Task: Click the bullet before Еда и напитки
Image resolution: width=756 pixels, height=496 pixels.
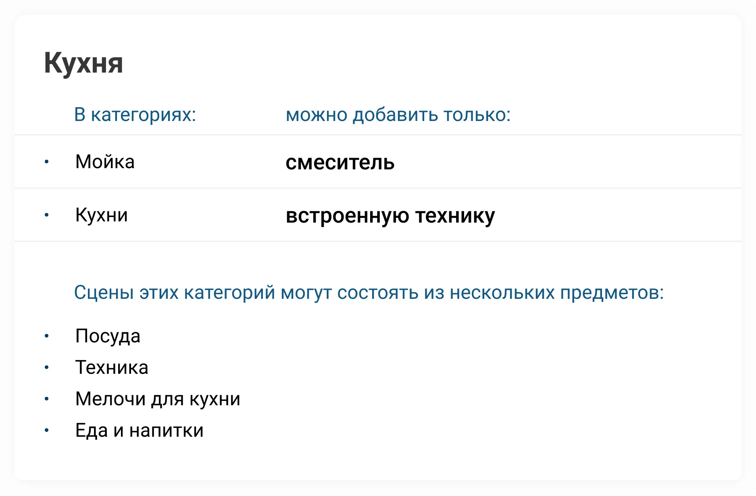Action: pos(47,430)
